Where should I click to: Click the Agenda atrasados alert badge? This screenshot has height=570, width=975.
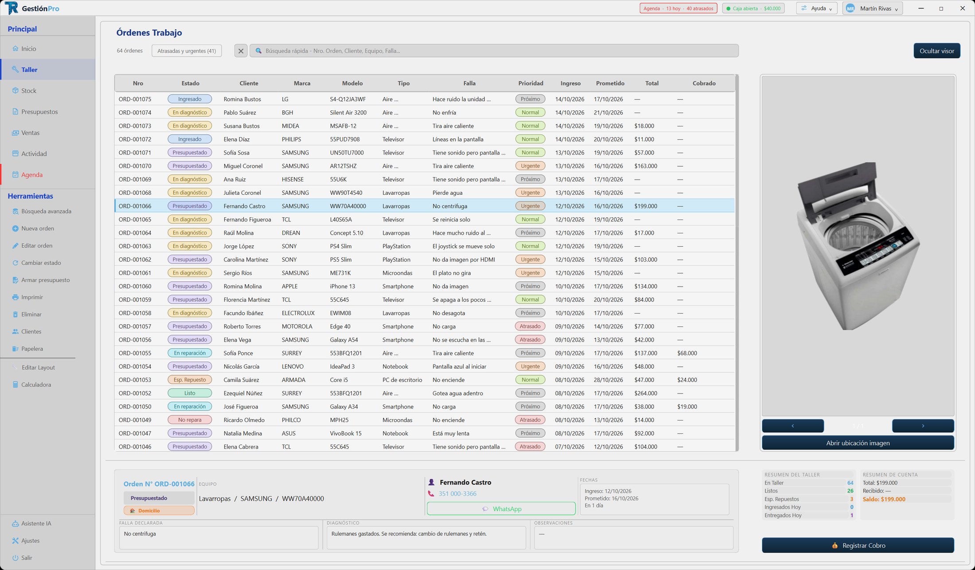[x=679, y=8]
